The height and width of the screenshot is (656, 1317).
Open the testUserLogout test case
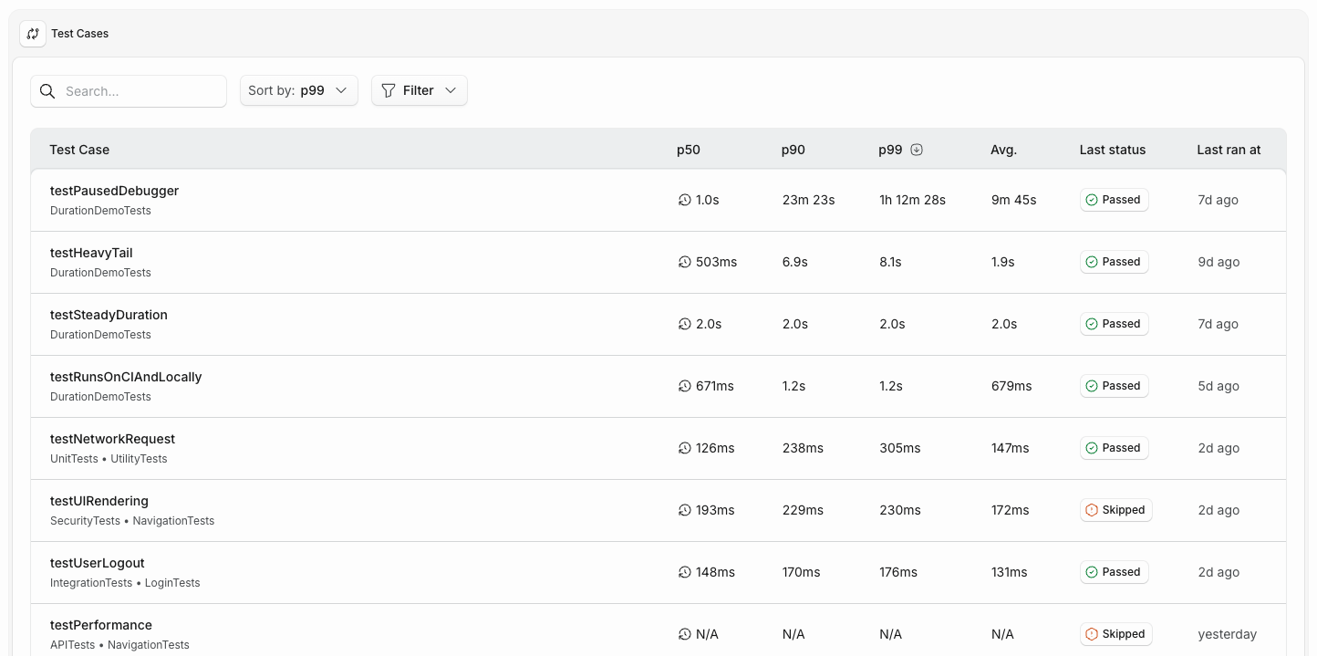pyautogui.click(x=98, y=563)
